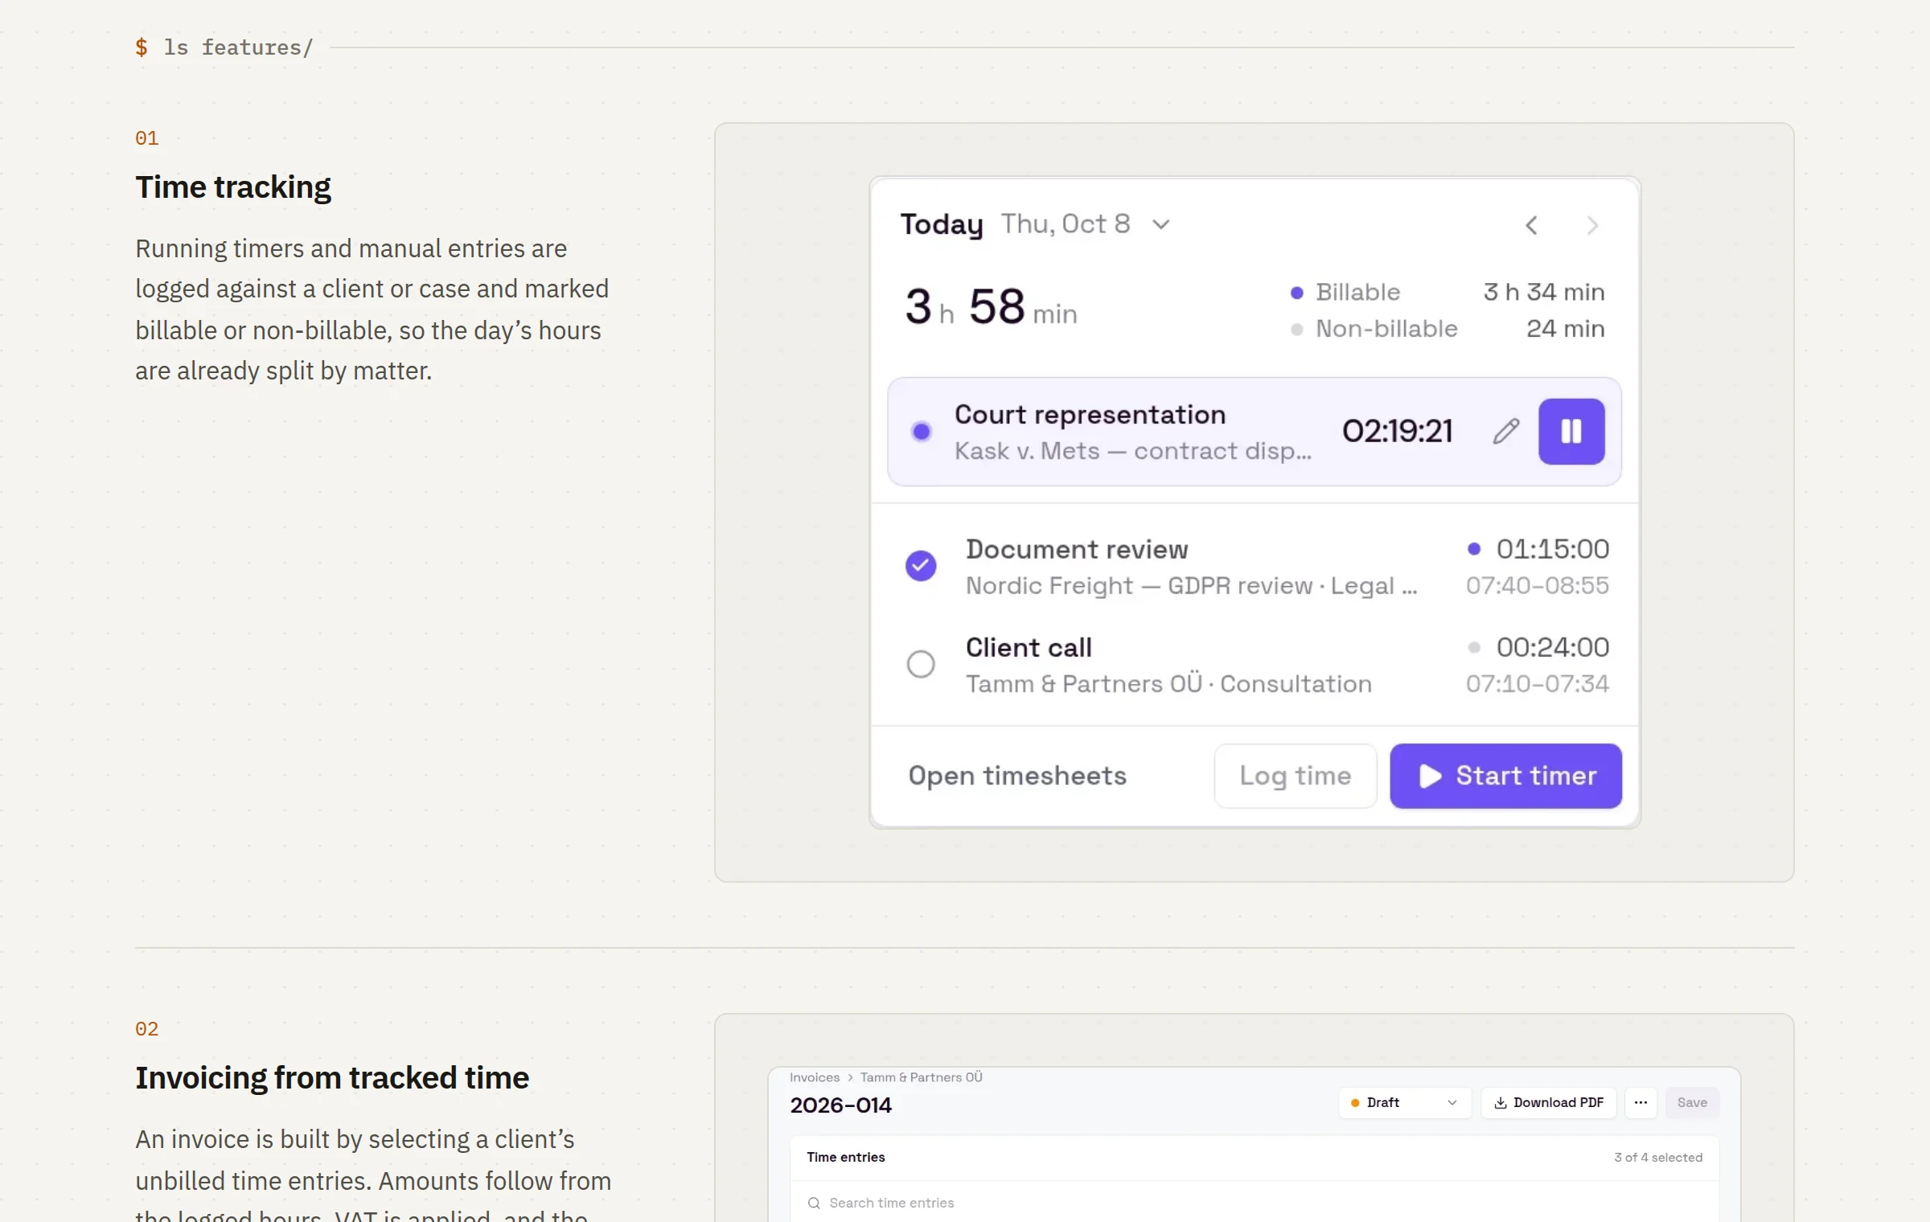Click the Invoicing from tracked time heading
The height and width of the screenshot is (1222, 1930).
[332, 1077]
